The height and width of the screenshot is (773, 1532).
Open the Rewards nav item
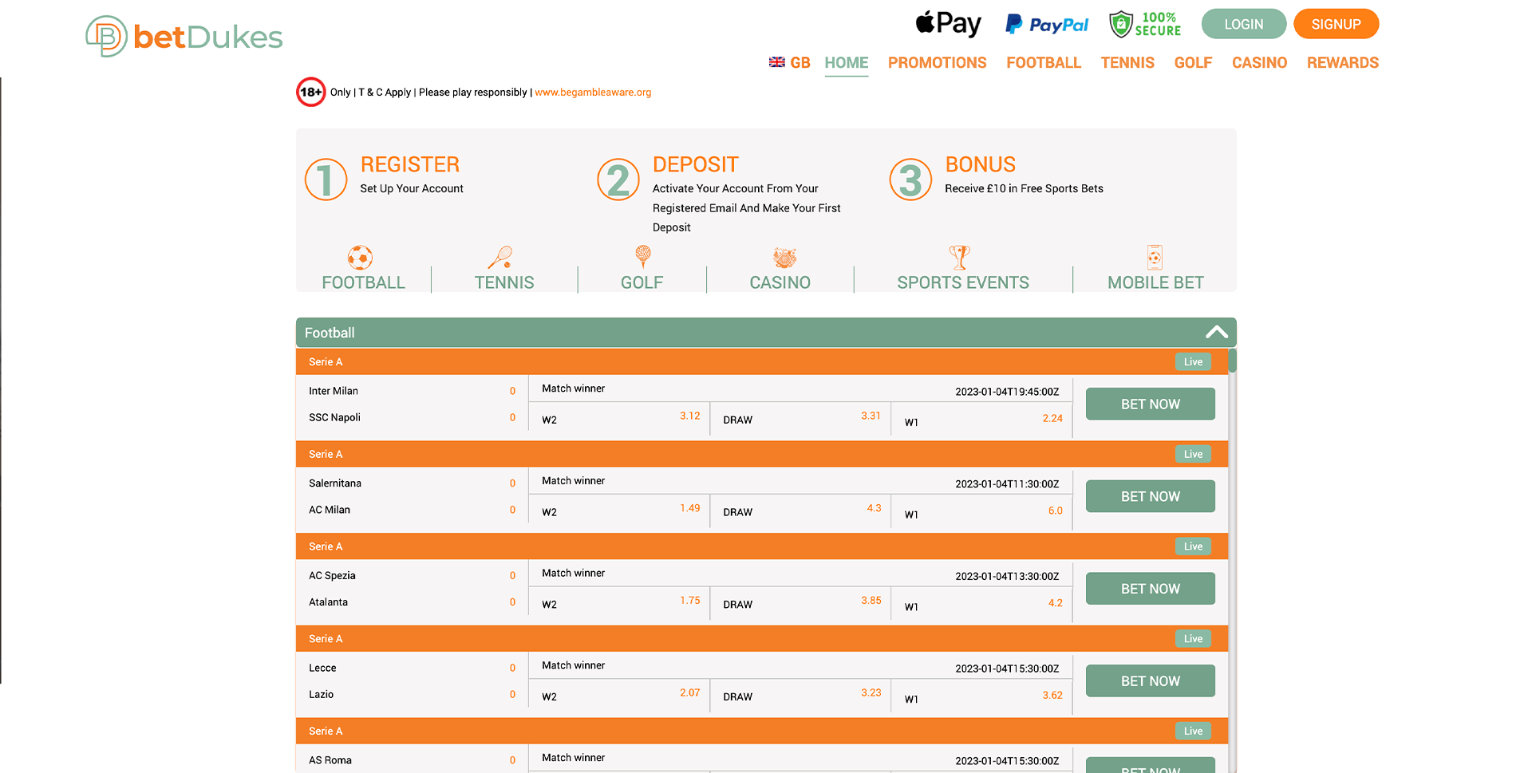(1342, 63)
